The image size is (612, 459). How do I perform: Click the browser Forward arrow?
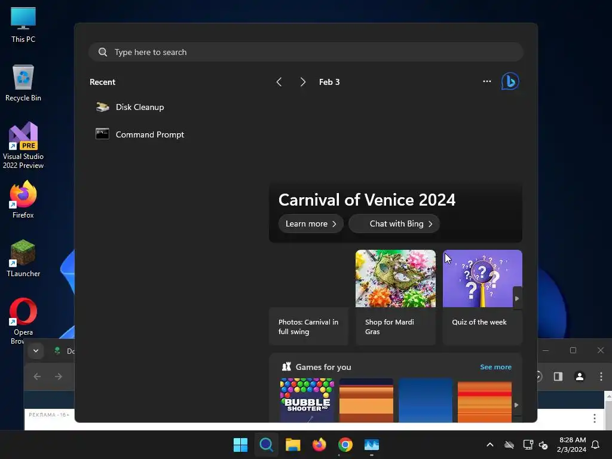[x=59, y=377]
